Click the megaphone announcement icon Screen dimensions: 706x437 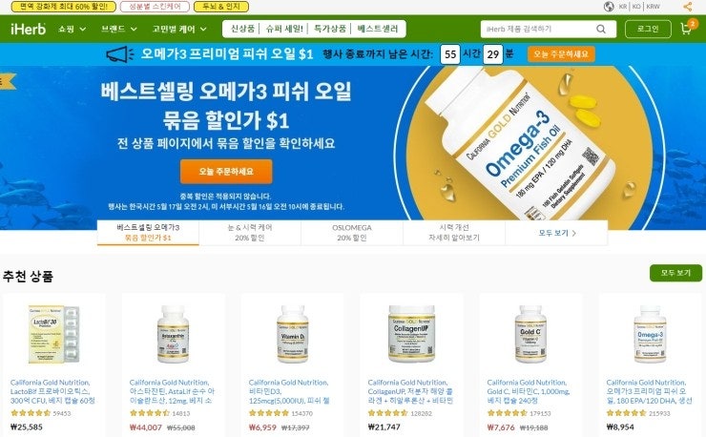point(120,54)
